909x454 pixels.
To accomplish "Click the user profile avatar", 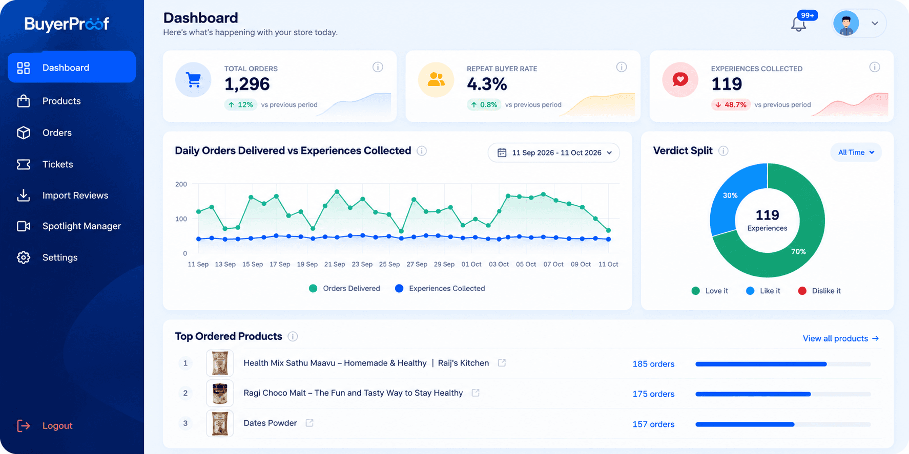I will (x=846, y=24).
